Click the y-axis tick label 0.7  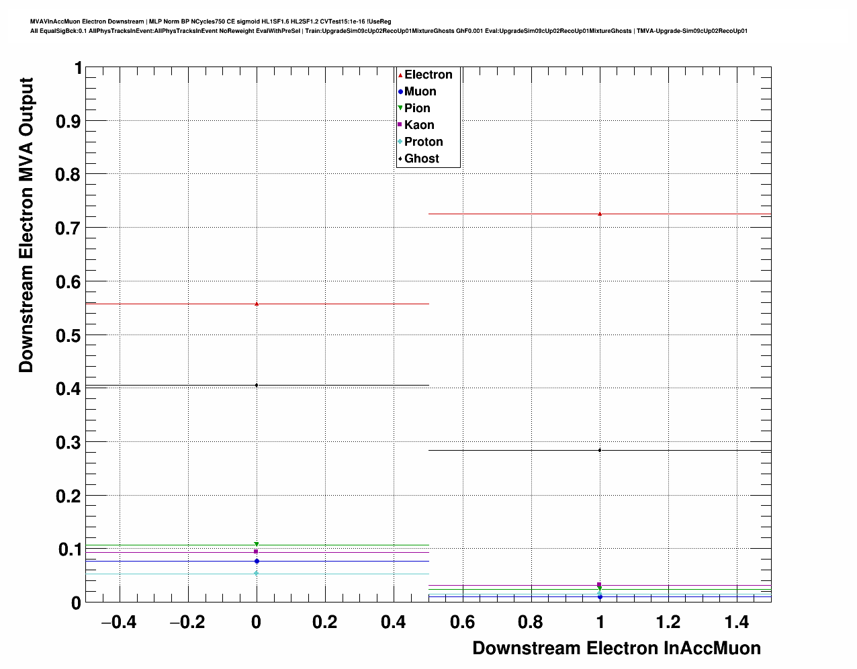pos(68,228)
